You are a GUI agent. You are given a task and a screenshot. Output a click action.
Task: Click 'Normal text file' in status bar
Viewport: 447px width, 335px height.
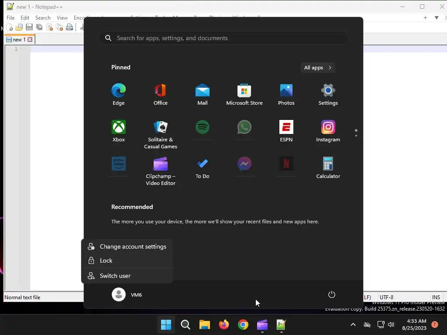click(22, 297)
